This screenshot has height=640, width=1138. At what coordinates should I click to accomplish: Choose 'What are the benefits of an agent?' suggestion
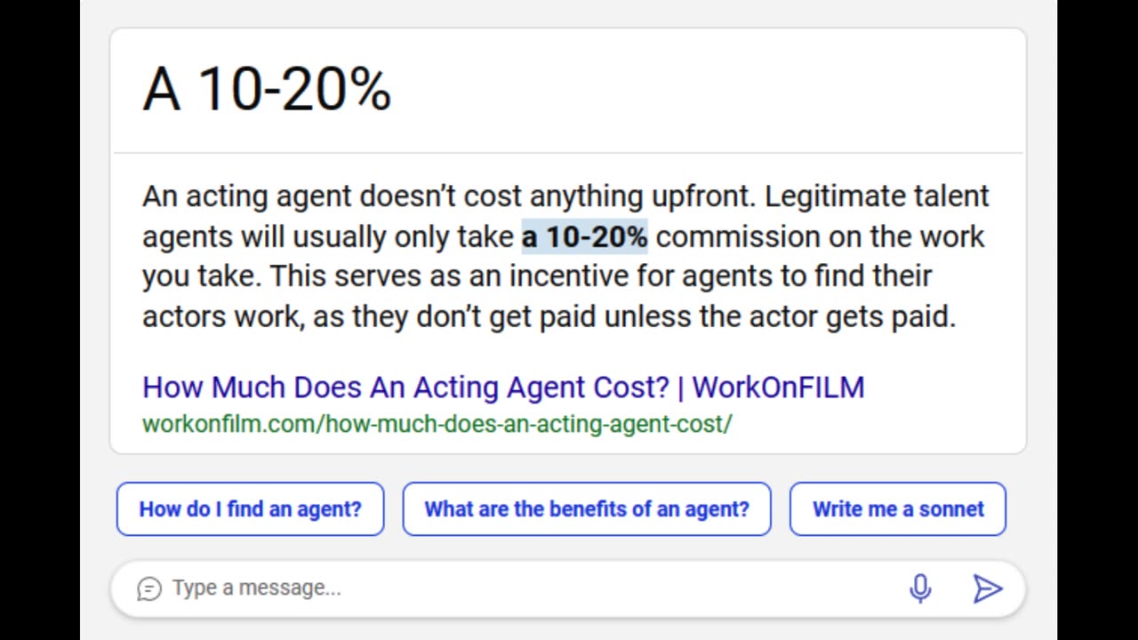click(x=587, y=509)
